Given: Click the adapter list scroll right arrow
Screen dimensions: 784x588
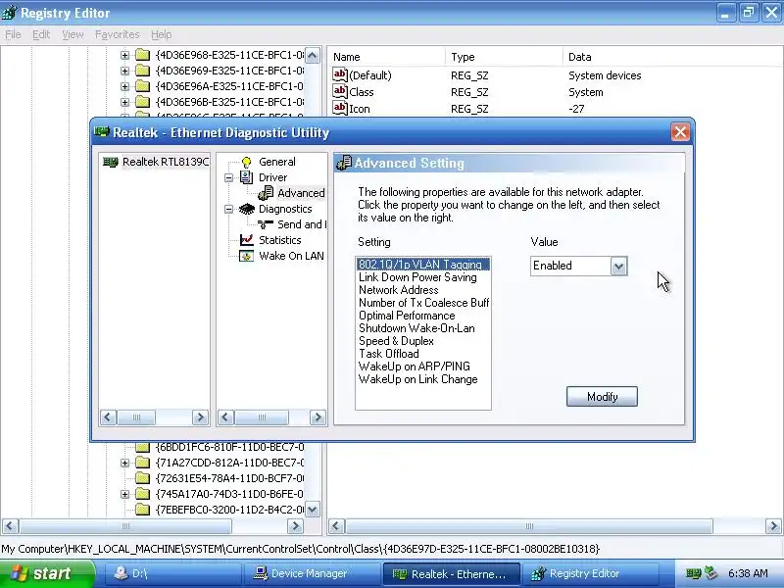Looking at the screenshot, I should [x=200, y=417].
